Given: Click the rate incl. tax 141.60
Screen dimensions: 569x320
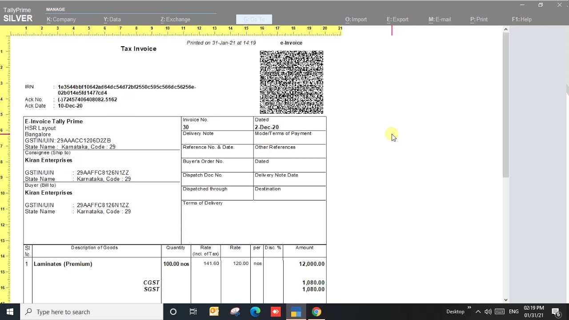Looking at the screenshot, I should (x=211, y=264).
